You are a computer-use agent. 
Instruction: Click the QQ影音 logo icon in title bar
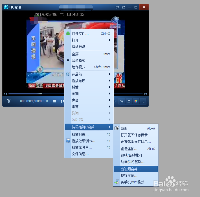[6, 7]
